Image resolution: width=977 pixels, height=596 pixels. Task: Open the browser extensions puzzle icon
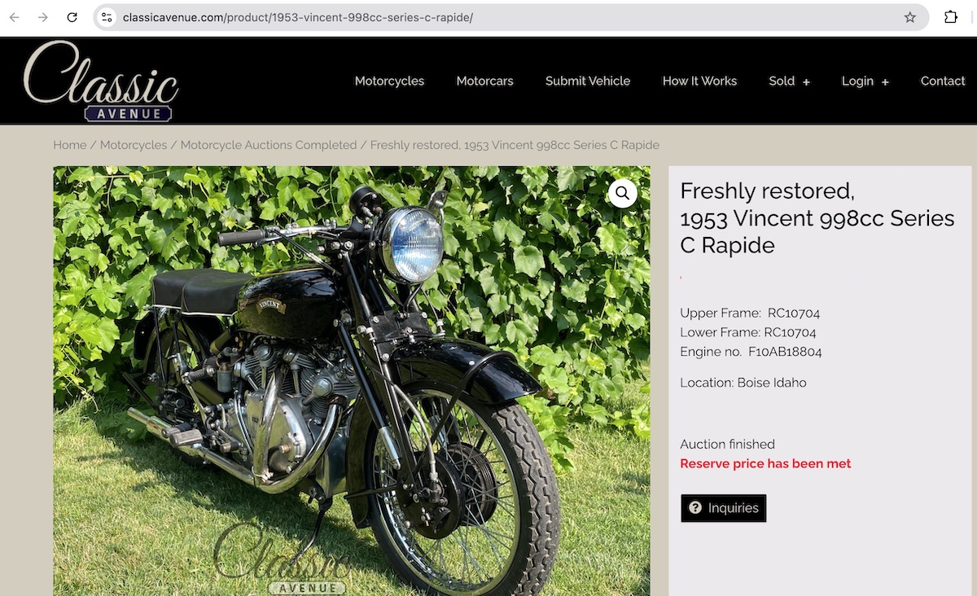950,17
